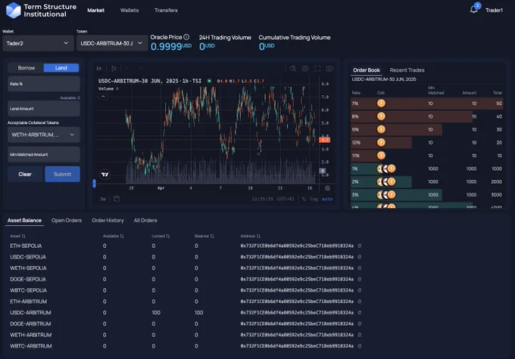Image resolution: width=515 pixels, height=359 pixels.
Task: Copy the ETH-SEPOLIA address
Action: (x=360, y=246)
